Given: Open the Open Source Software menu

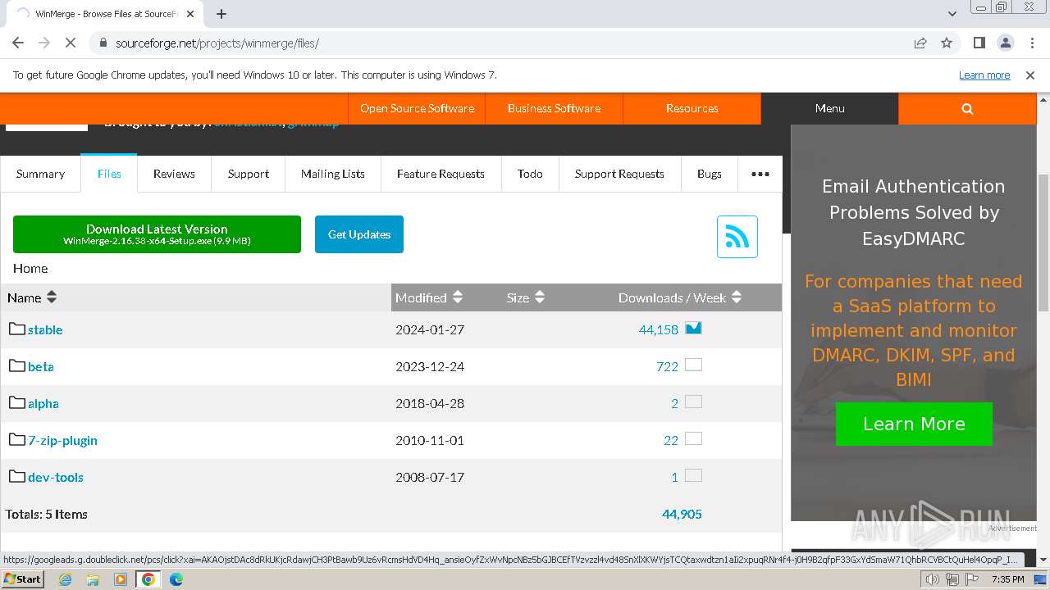Looking at the screenshot, I should 417,108.
